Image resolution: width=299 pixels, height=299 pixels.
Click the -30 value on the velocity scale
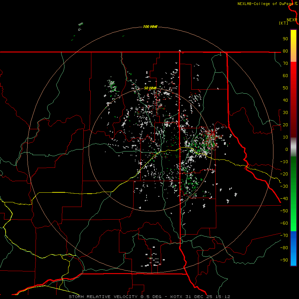tap(284, 186)
